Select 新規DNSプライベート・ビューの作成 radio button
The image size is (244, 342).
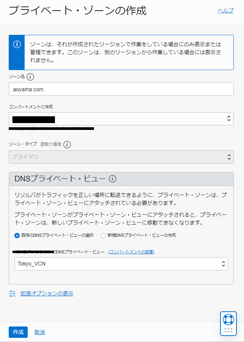coord(103,236)
